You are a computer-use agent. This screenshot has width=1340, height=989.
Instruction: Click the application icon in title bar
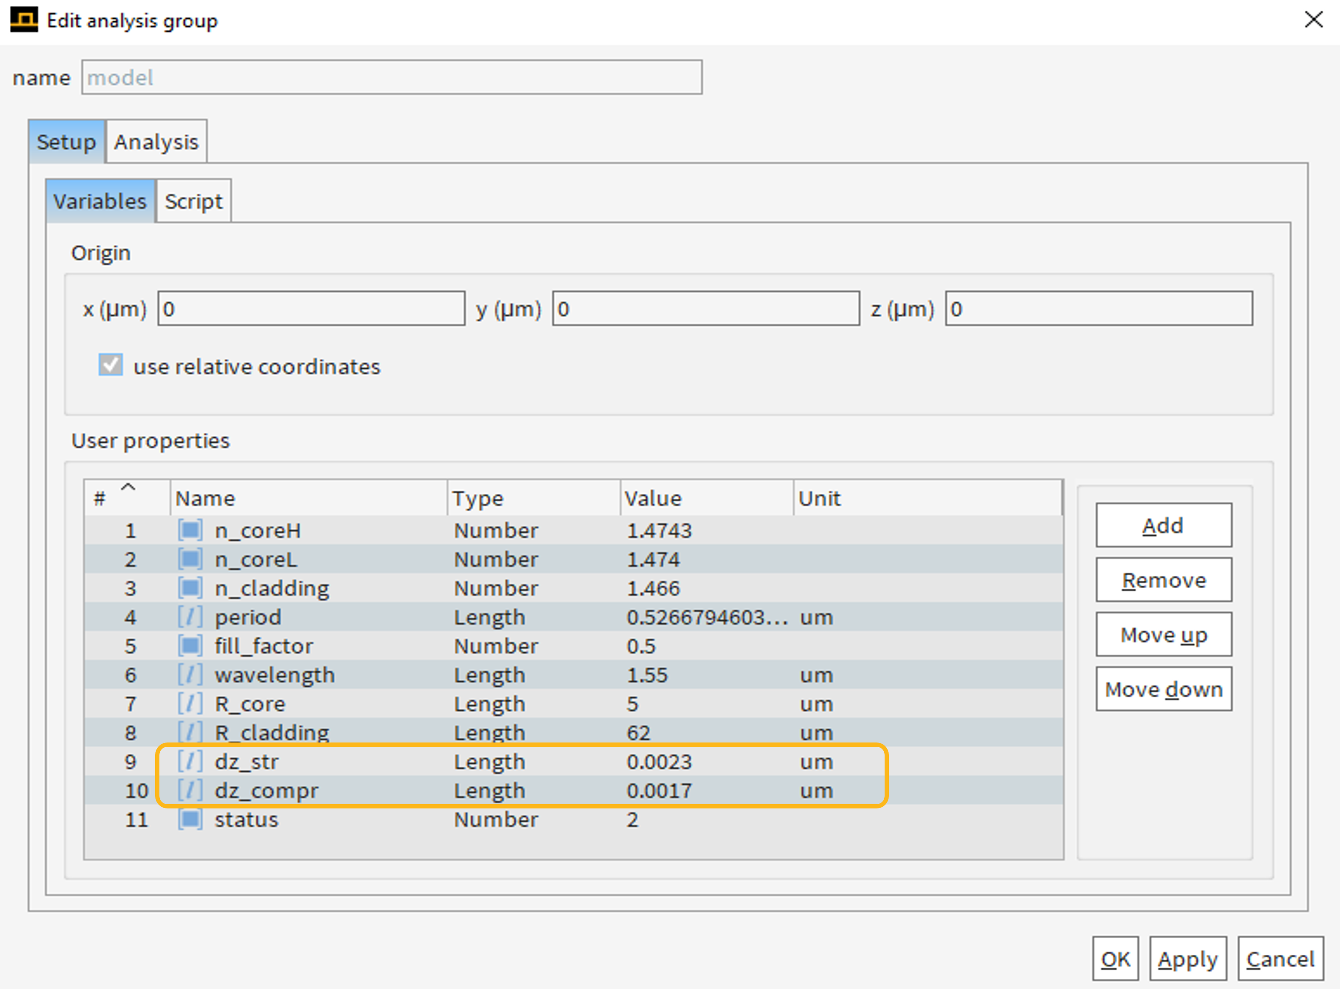click(x=24, y=20)
